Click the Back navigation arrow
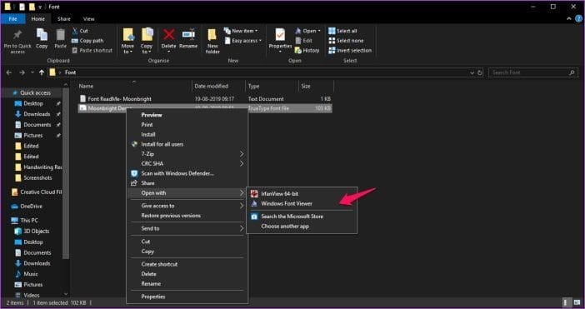The height and width of the screenshot is (309, 585). [9, 72]
